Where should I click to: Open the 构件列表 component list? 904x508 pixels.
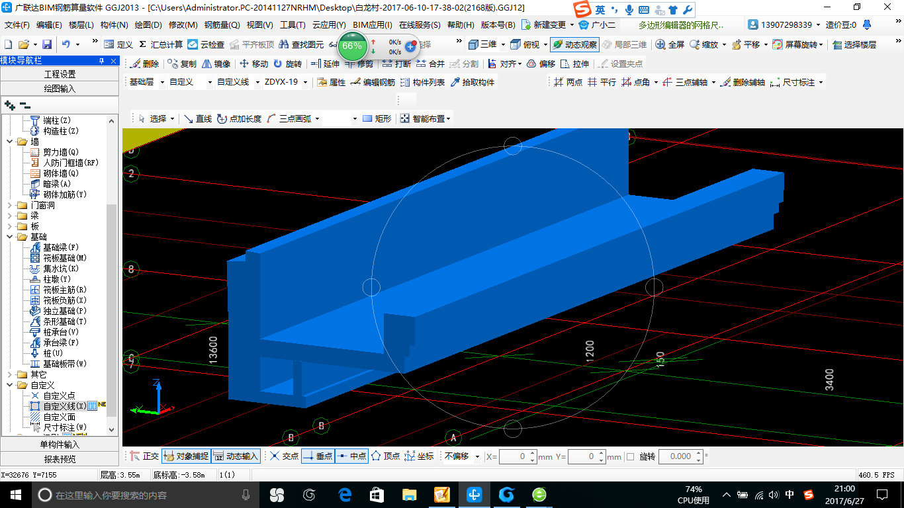(x=422, y=83)
